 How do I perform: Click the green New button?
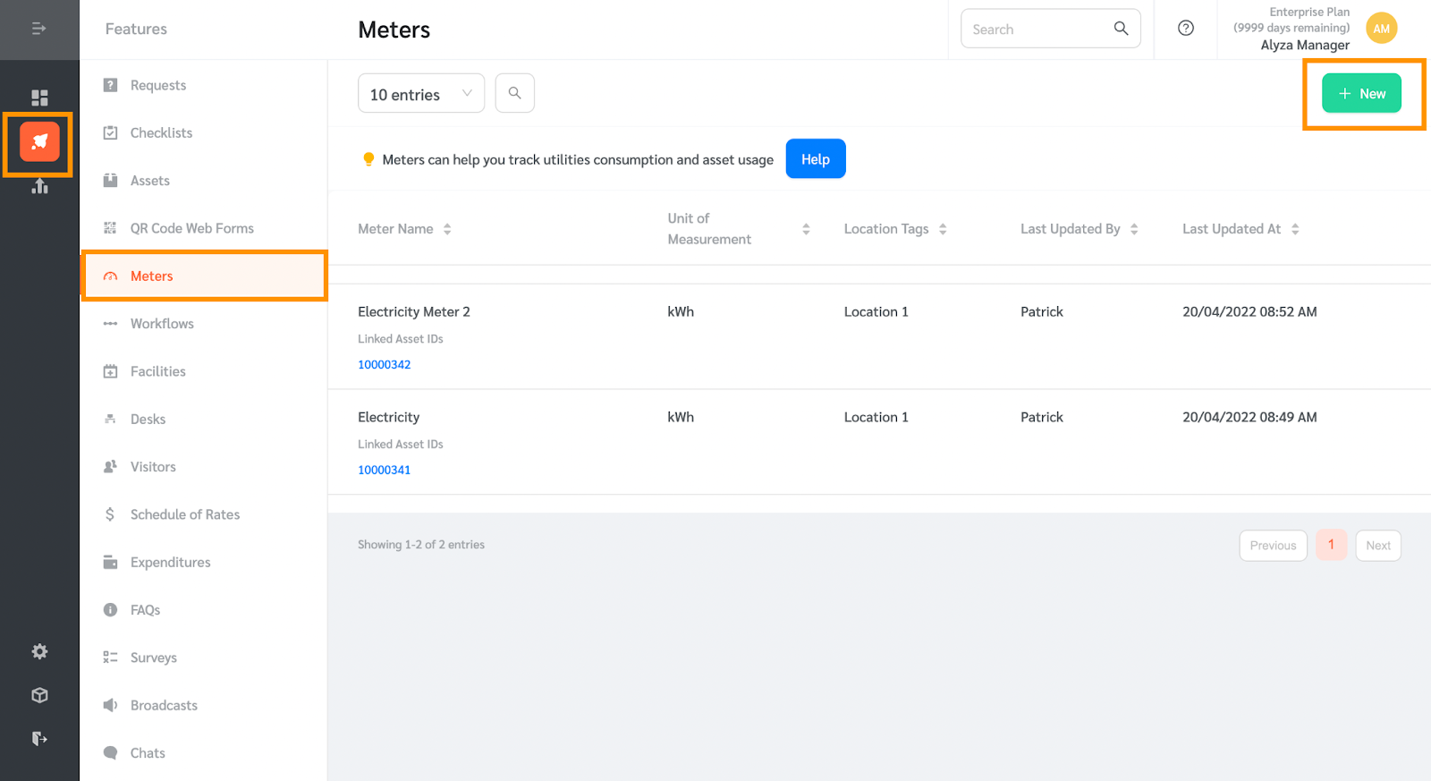[x=1361, y=92]
